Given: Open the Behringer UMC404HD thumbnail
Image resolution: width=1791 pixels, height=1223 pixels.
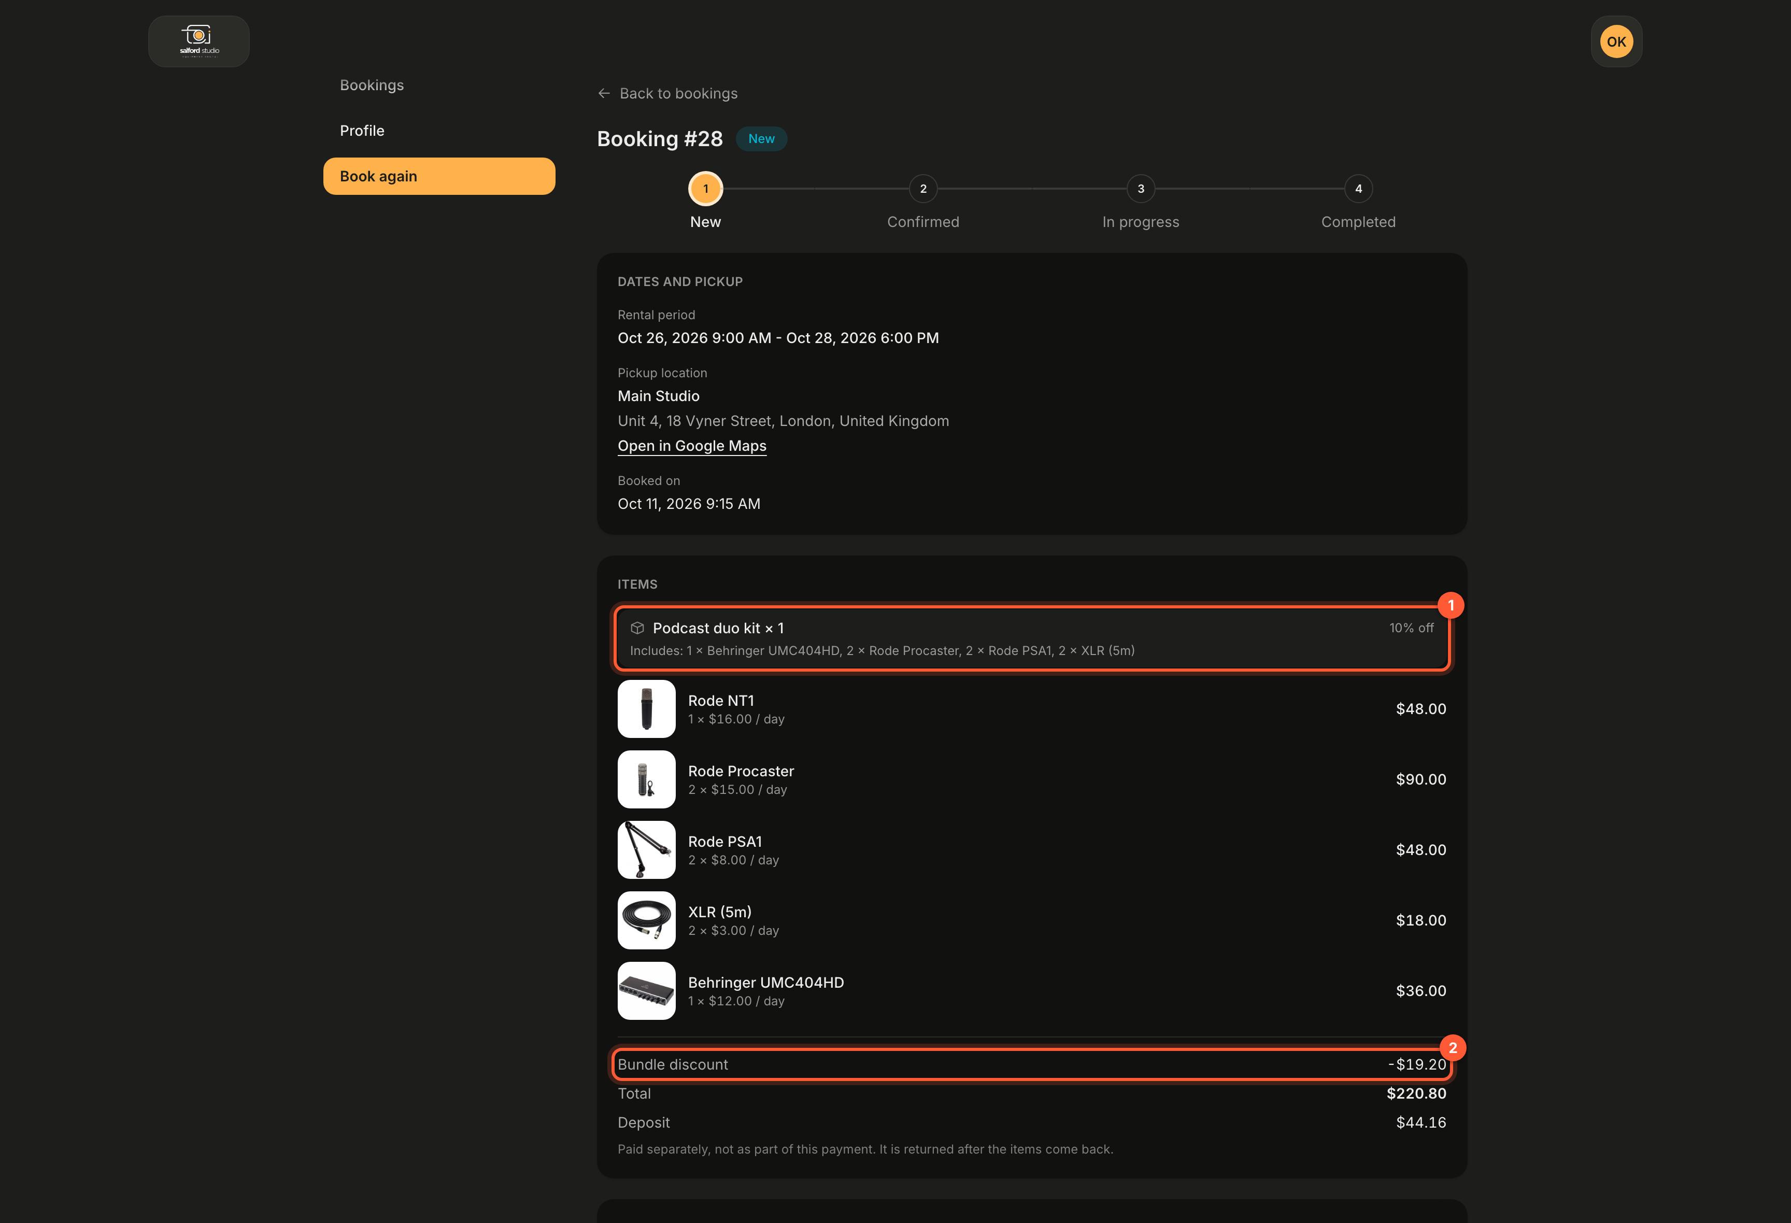Looking at the screenshot, I should (x=647, y=991).
